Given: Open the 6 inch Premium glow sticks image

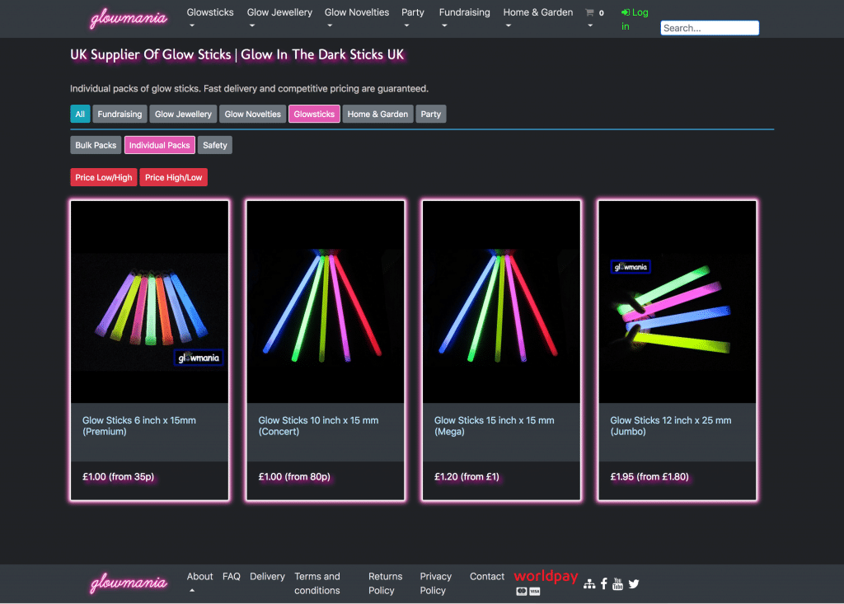Looking at the screenshot, I should click(150, 302).
